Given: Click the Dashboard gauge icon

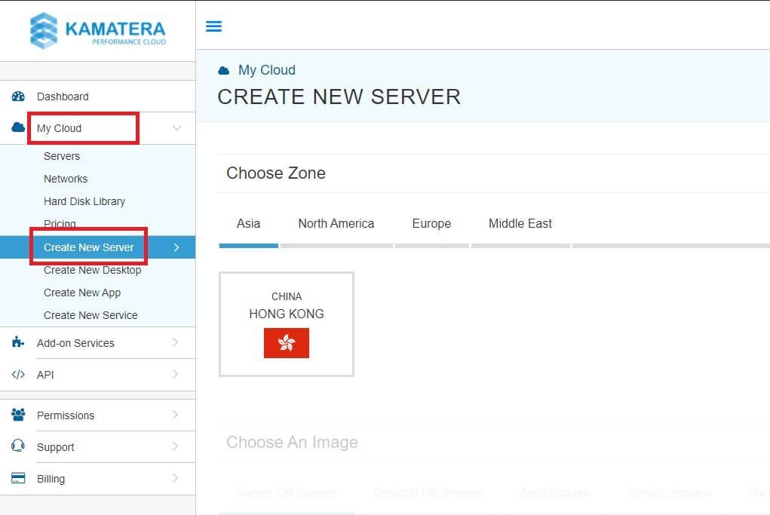Looking at the screenshot, I should [x=18, y=97].
